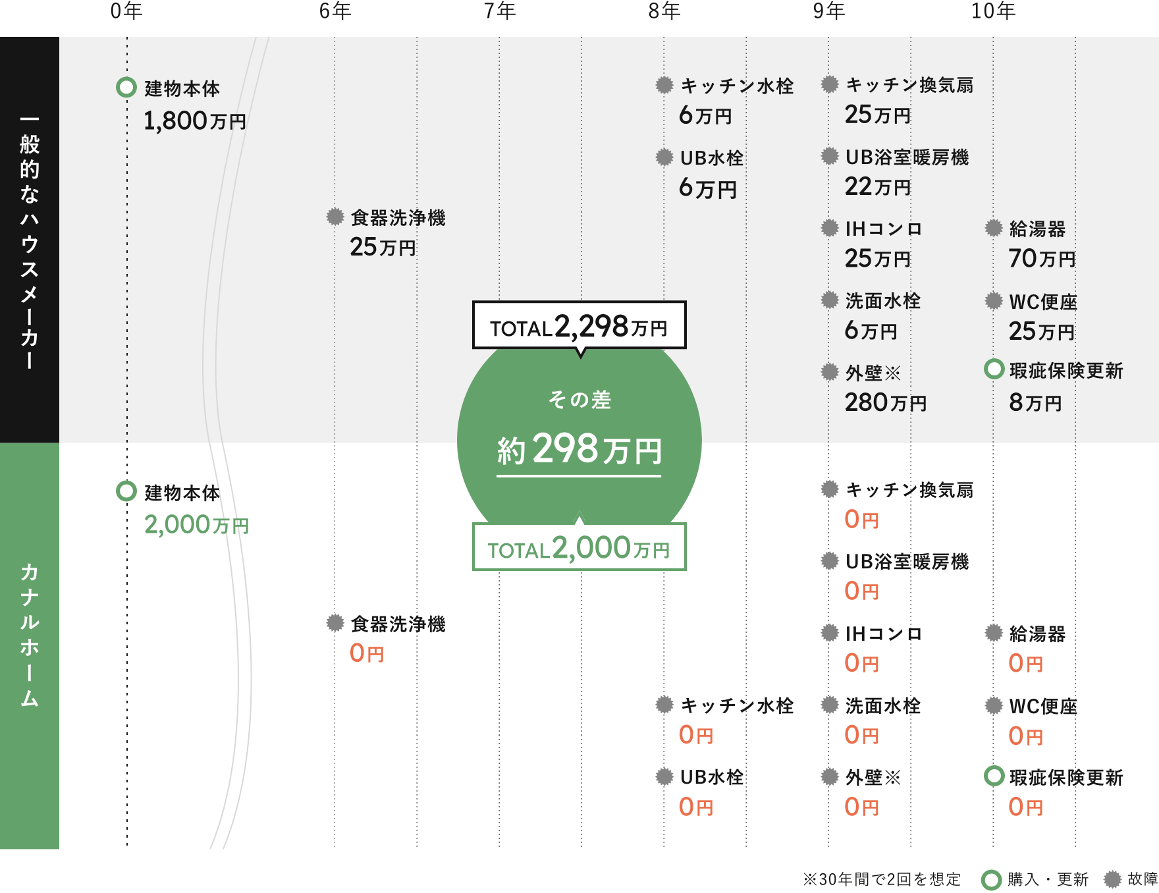Click the ※30年間で2回を想定 footnote

click(881, 879)
